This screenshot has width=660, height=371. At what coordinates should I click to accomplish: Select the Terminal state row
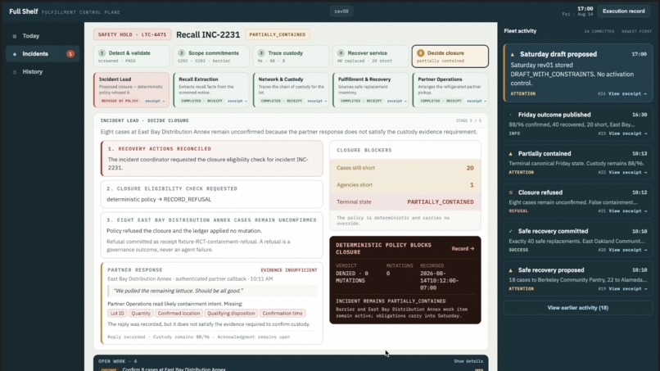(x=405, y=202)
